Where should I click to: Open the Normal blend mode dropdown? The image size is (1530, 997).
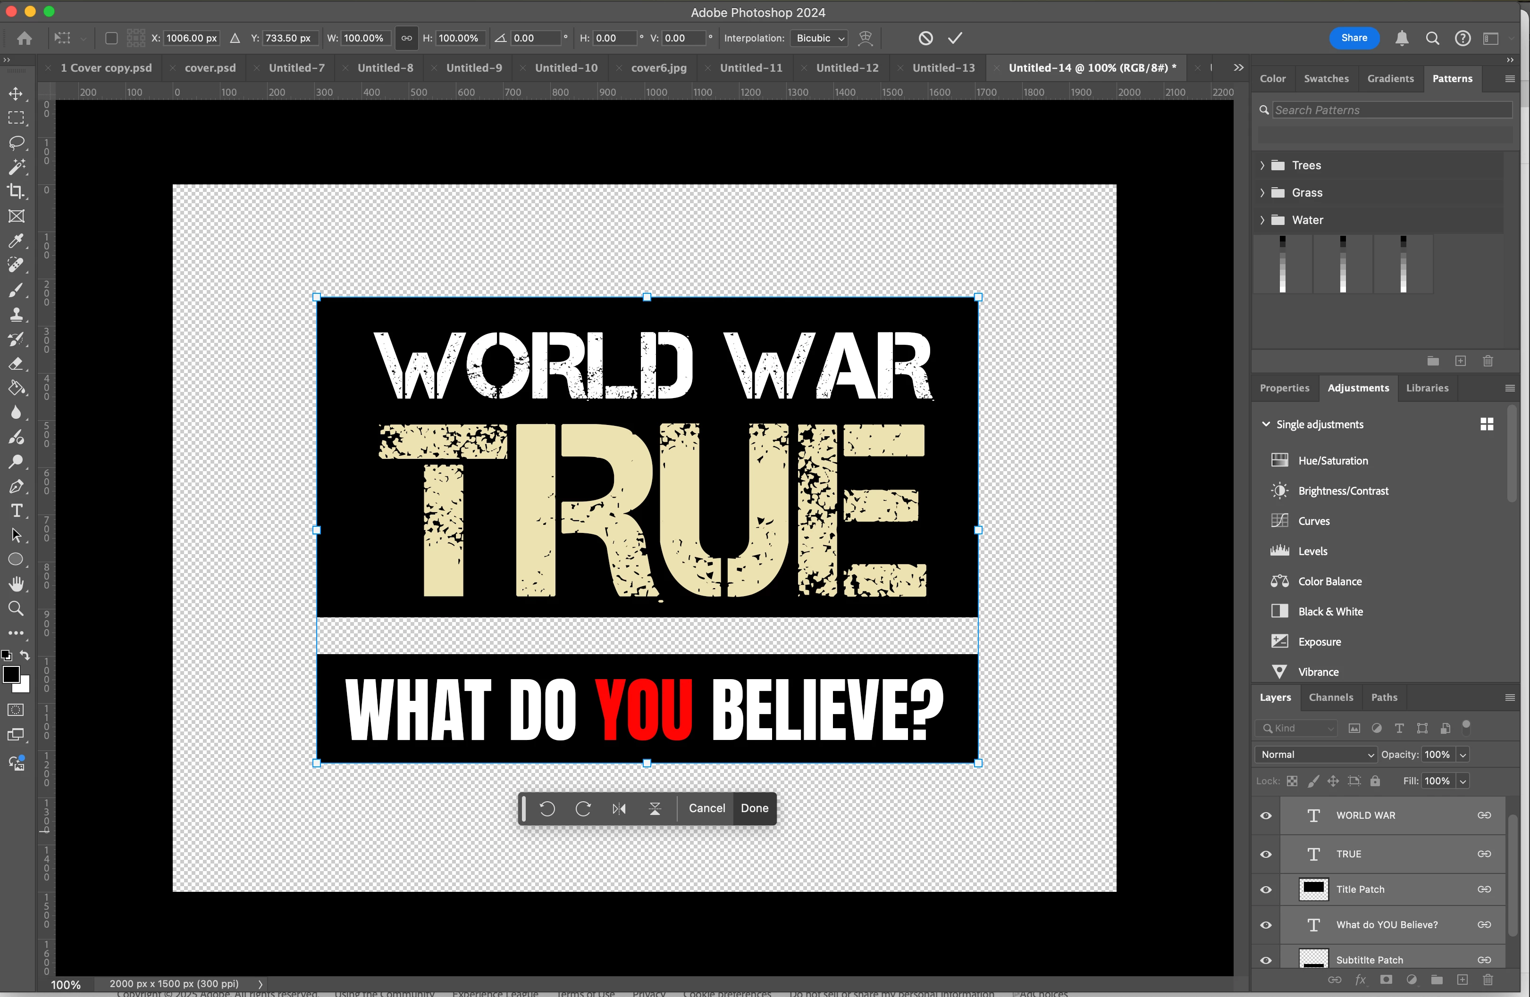[1316, 755]
